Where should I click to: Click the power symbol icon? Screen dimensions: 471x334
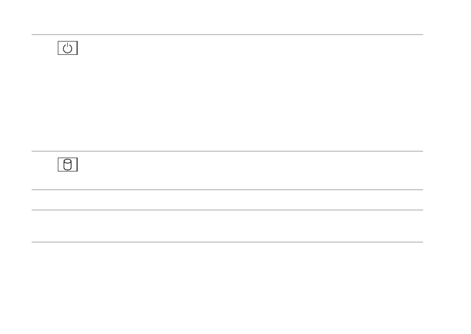pos(68,48)
